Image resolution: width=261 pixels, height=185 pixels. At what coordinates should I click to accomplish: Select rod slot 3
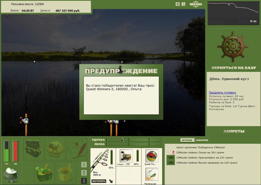(x=84, y=181)
